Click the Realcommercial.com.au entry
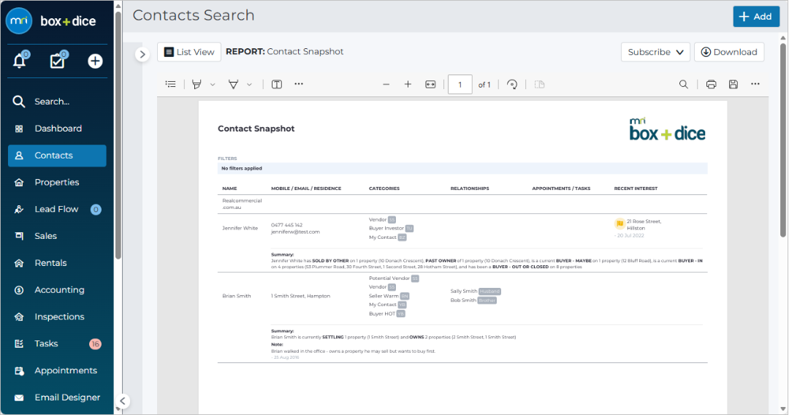Screen dimensions: 789x415 click(x=242, y=204)
